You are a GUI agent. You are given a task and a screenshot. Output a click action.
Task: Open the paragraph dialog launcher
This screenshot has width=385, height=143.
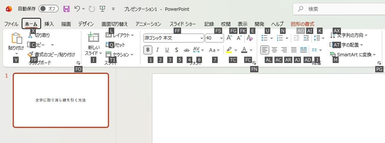click(379, 63)
